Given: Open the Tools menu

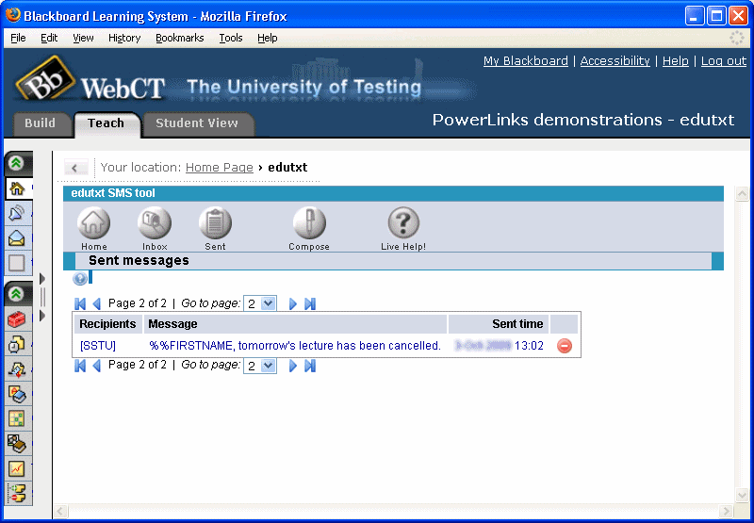Looking at the screenshot, I should pos(231,38).
